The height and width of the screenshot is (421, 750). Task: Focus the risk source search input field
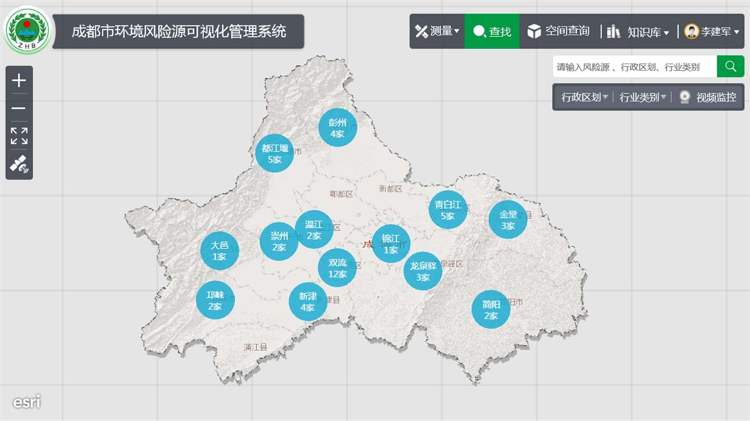[634, 67]
